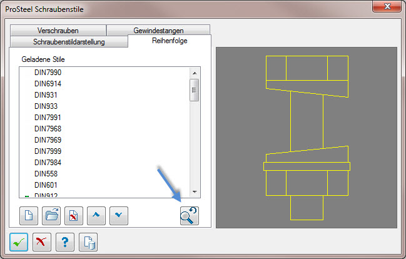The image size is (406, 259).
Task: Switch to the Verschrauben tab
Action: tap(58, 30)
